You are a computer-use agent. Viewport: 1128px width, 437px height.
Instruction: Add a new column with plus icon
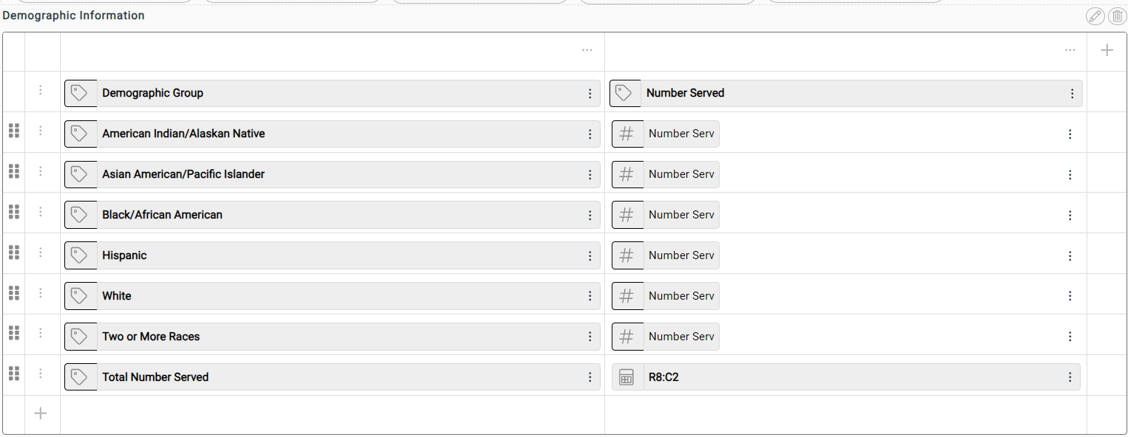pyautogui.click(x=1107, y=50)
